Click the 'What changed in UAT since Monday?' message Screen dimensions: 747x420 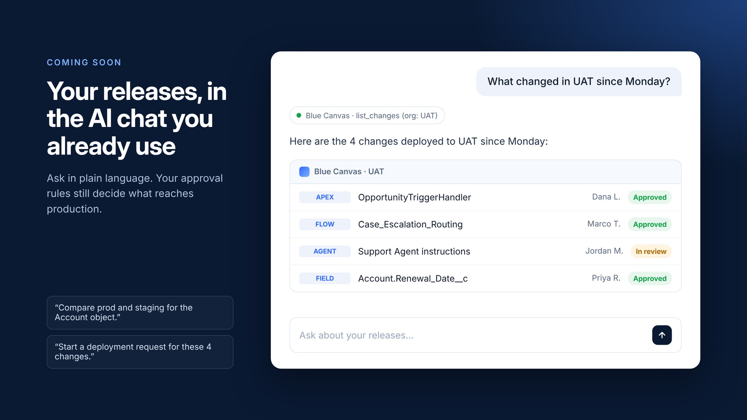[x=578, y=82]
